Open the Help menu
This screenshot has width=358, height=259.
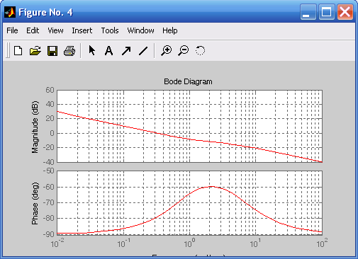click(x=170, y=30)
